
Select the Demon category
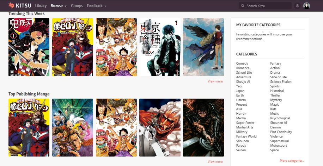[275, 127]
